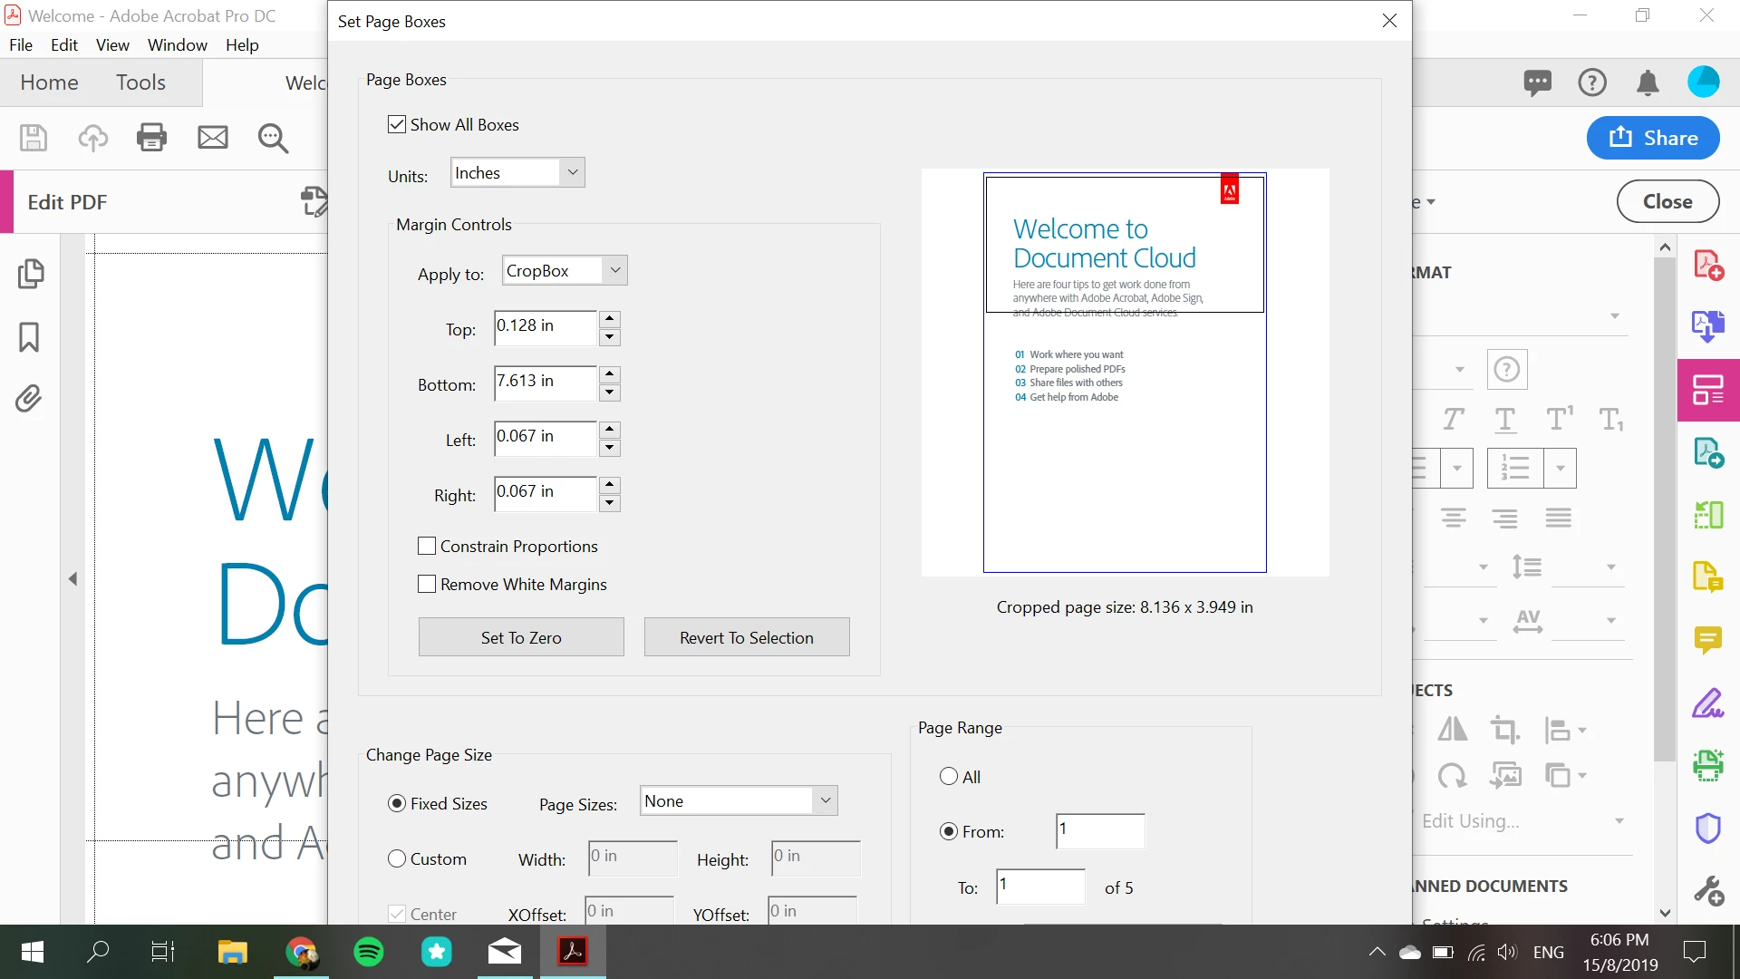Open the Attachments paperclip icon
1740x979 pixels.
[x=29, y=398]
